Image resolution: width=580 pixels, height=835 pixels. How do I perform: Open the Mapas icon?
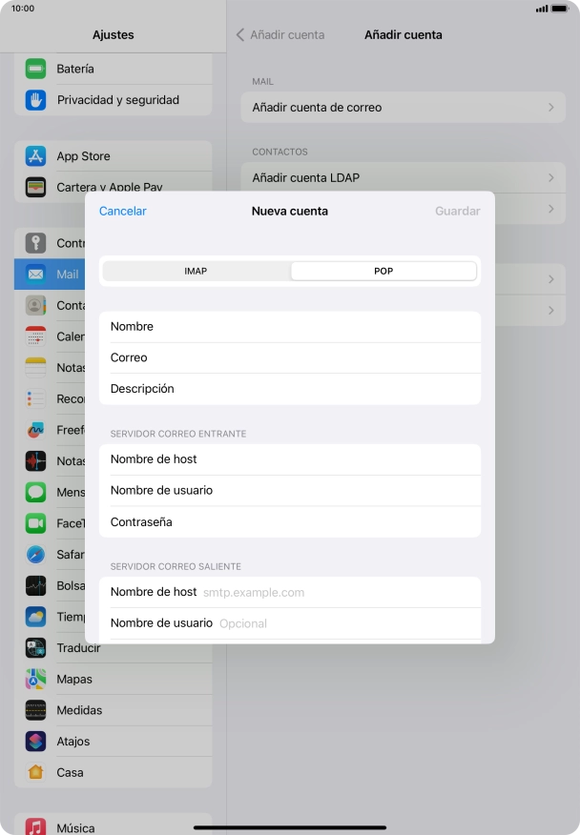pyautogui.click(x=36, y=680)
